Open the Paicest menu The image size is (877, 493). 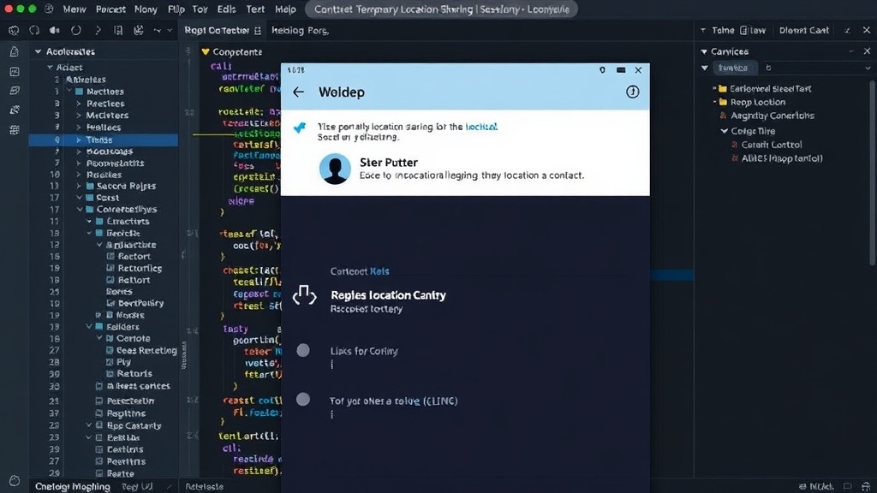[110, 9]
